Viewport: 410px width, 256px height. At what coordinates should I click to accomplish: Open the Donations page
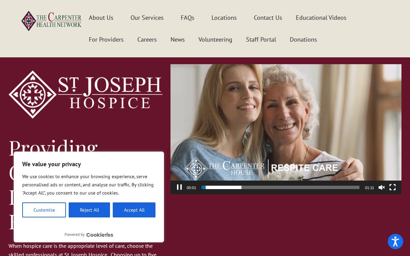click(303, 40)
